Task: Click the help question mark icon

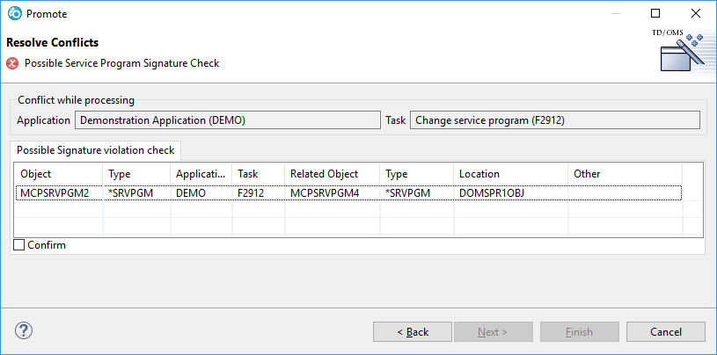Action: 25,331
